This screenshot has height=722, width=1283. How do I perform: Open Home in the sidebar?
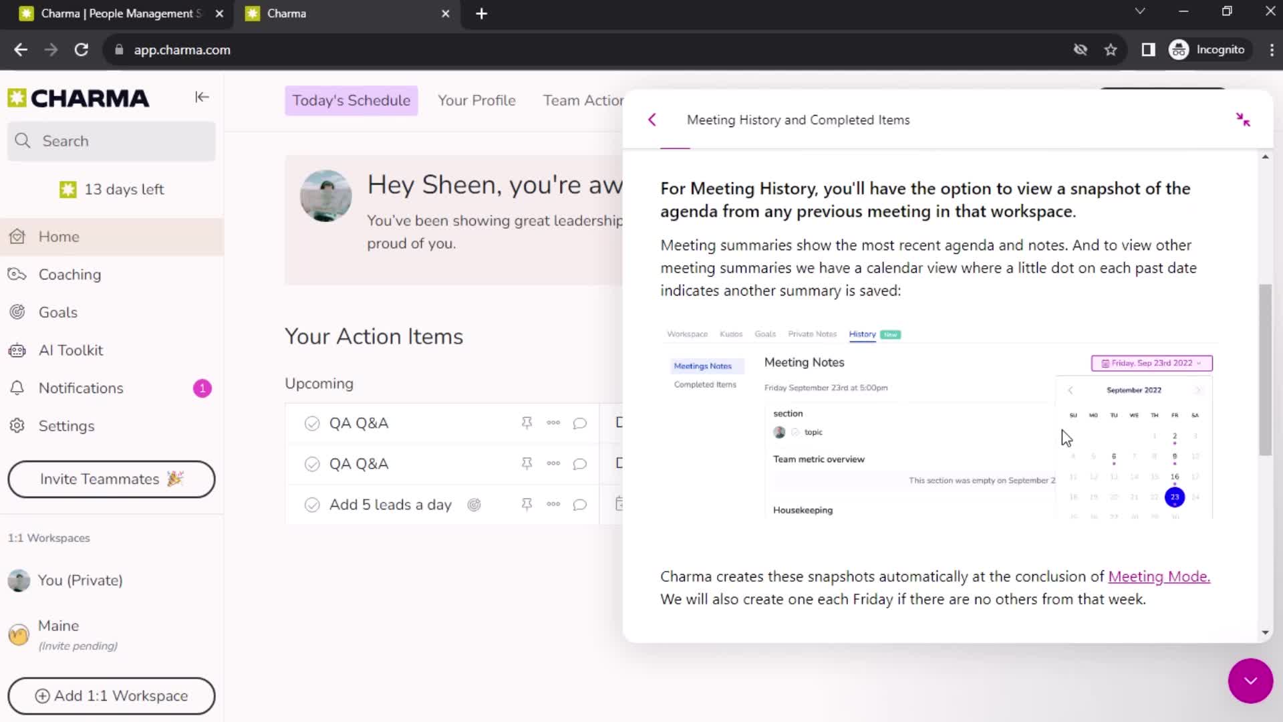pyautogui.click(x=112, y=237)
